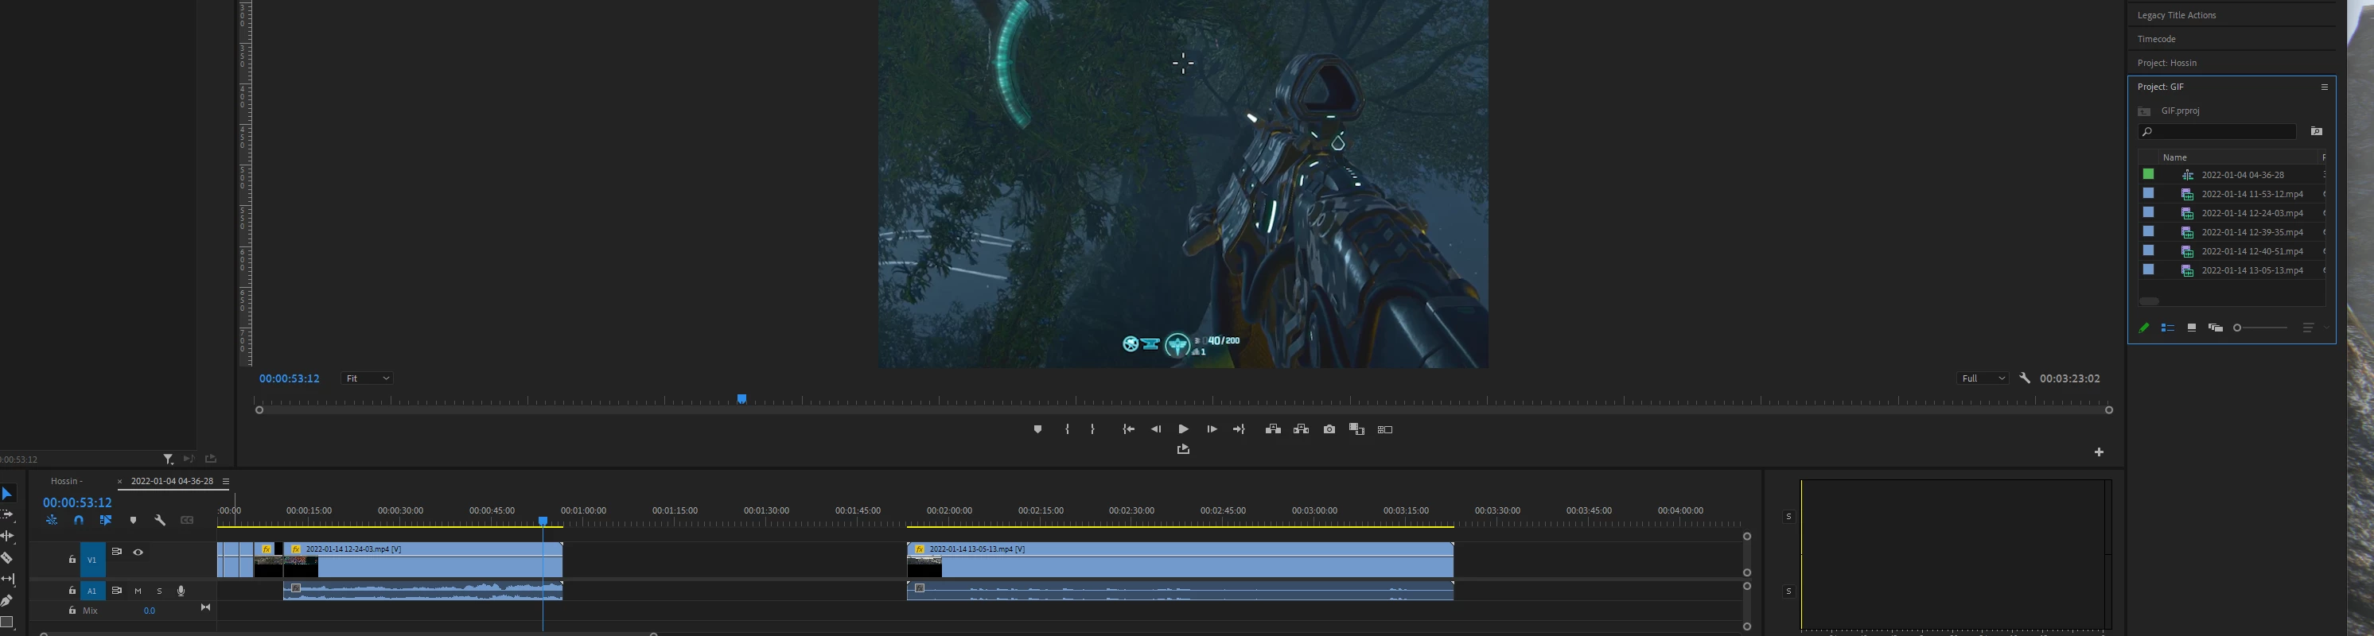Switch Project panel to list view
Image resolution: width=2374 pixels, height=636 pixels.
tap(2168, 328)
